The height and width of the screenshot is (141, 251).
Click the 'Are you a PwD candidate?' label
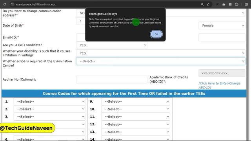22,45
